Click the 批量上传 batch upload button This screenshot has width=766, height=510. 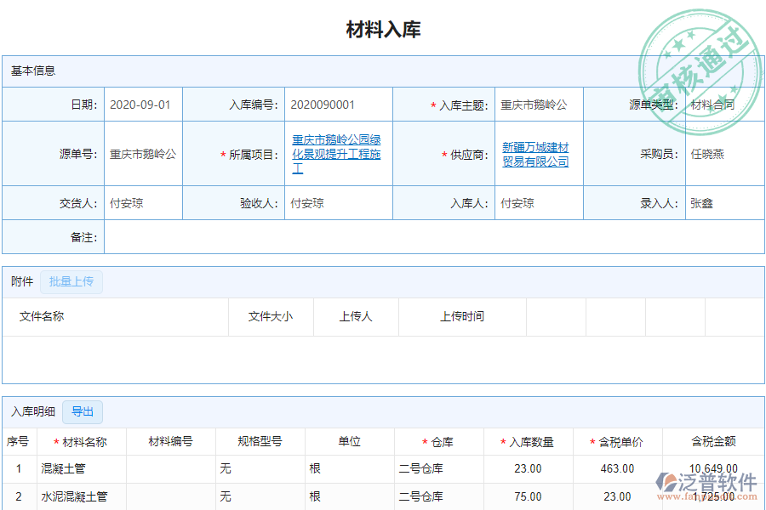pos(71,282)
